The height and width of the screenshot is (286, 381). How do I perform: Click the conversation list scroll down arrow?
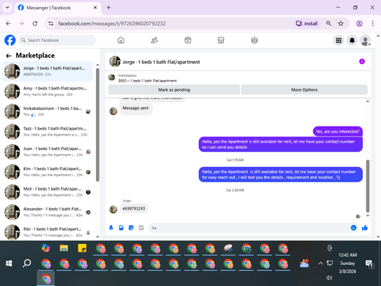pos(98,236)
